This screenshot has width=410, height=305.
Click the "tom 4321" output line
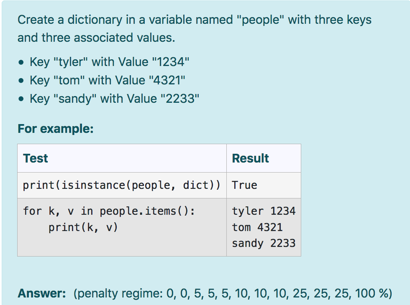(x=257, y=227)
